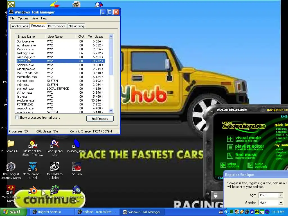Enable Show processes from all users
This screenshot has width=288, height=216.
[x=17, y=118]
